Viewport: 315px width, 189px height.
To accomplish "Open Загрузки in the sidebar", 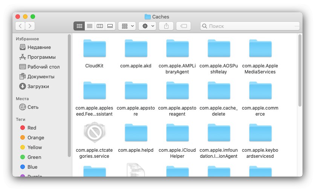I will pyautogui.click(x=34, y=87).
